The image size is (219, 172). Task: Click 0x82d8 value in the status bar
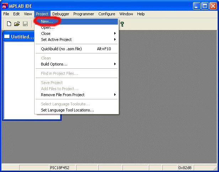185,168
